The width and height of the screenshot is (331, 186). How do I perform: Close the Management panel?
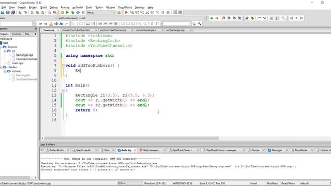pyautogui.click(x=36, y=28)
